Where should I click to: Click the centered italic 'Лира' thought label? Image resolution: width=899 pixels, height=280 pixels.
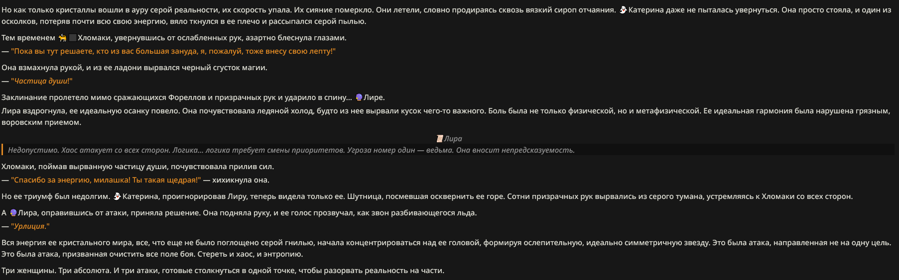point(453,139)
